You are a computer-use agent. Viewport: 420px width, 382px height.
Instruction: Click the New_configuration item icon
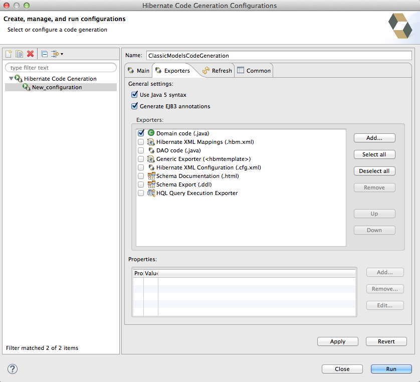[27, 87]
